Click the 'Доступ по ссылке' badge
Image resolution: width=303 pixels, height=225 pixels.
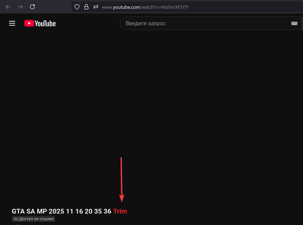click(33, 219)
